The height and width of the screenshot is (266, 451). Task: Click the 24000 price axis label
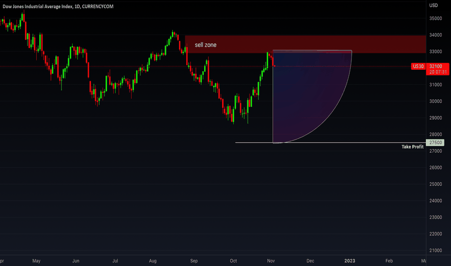436,201
